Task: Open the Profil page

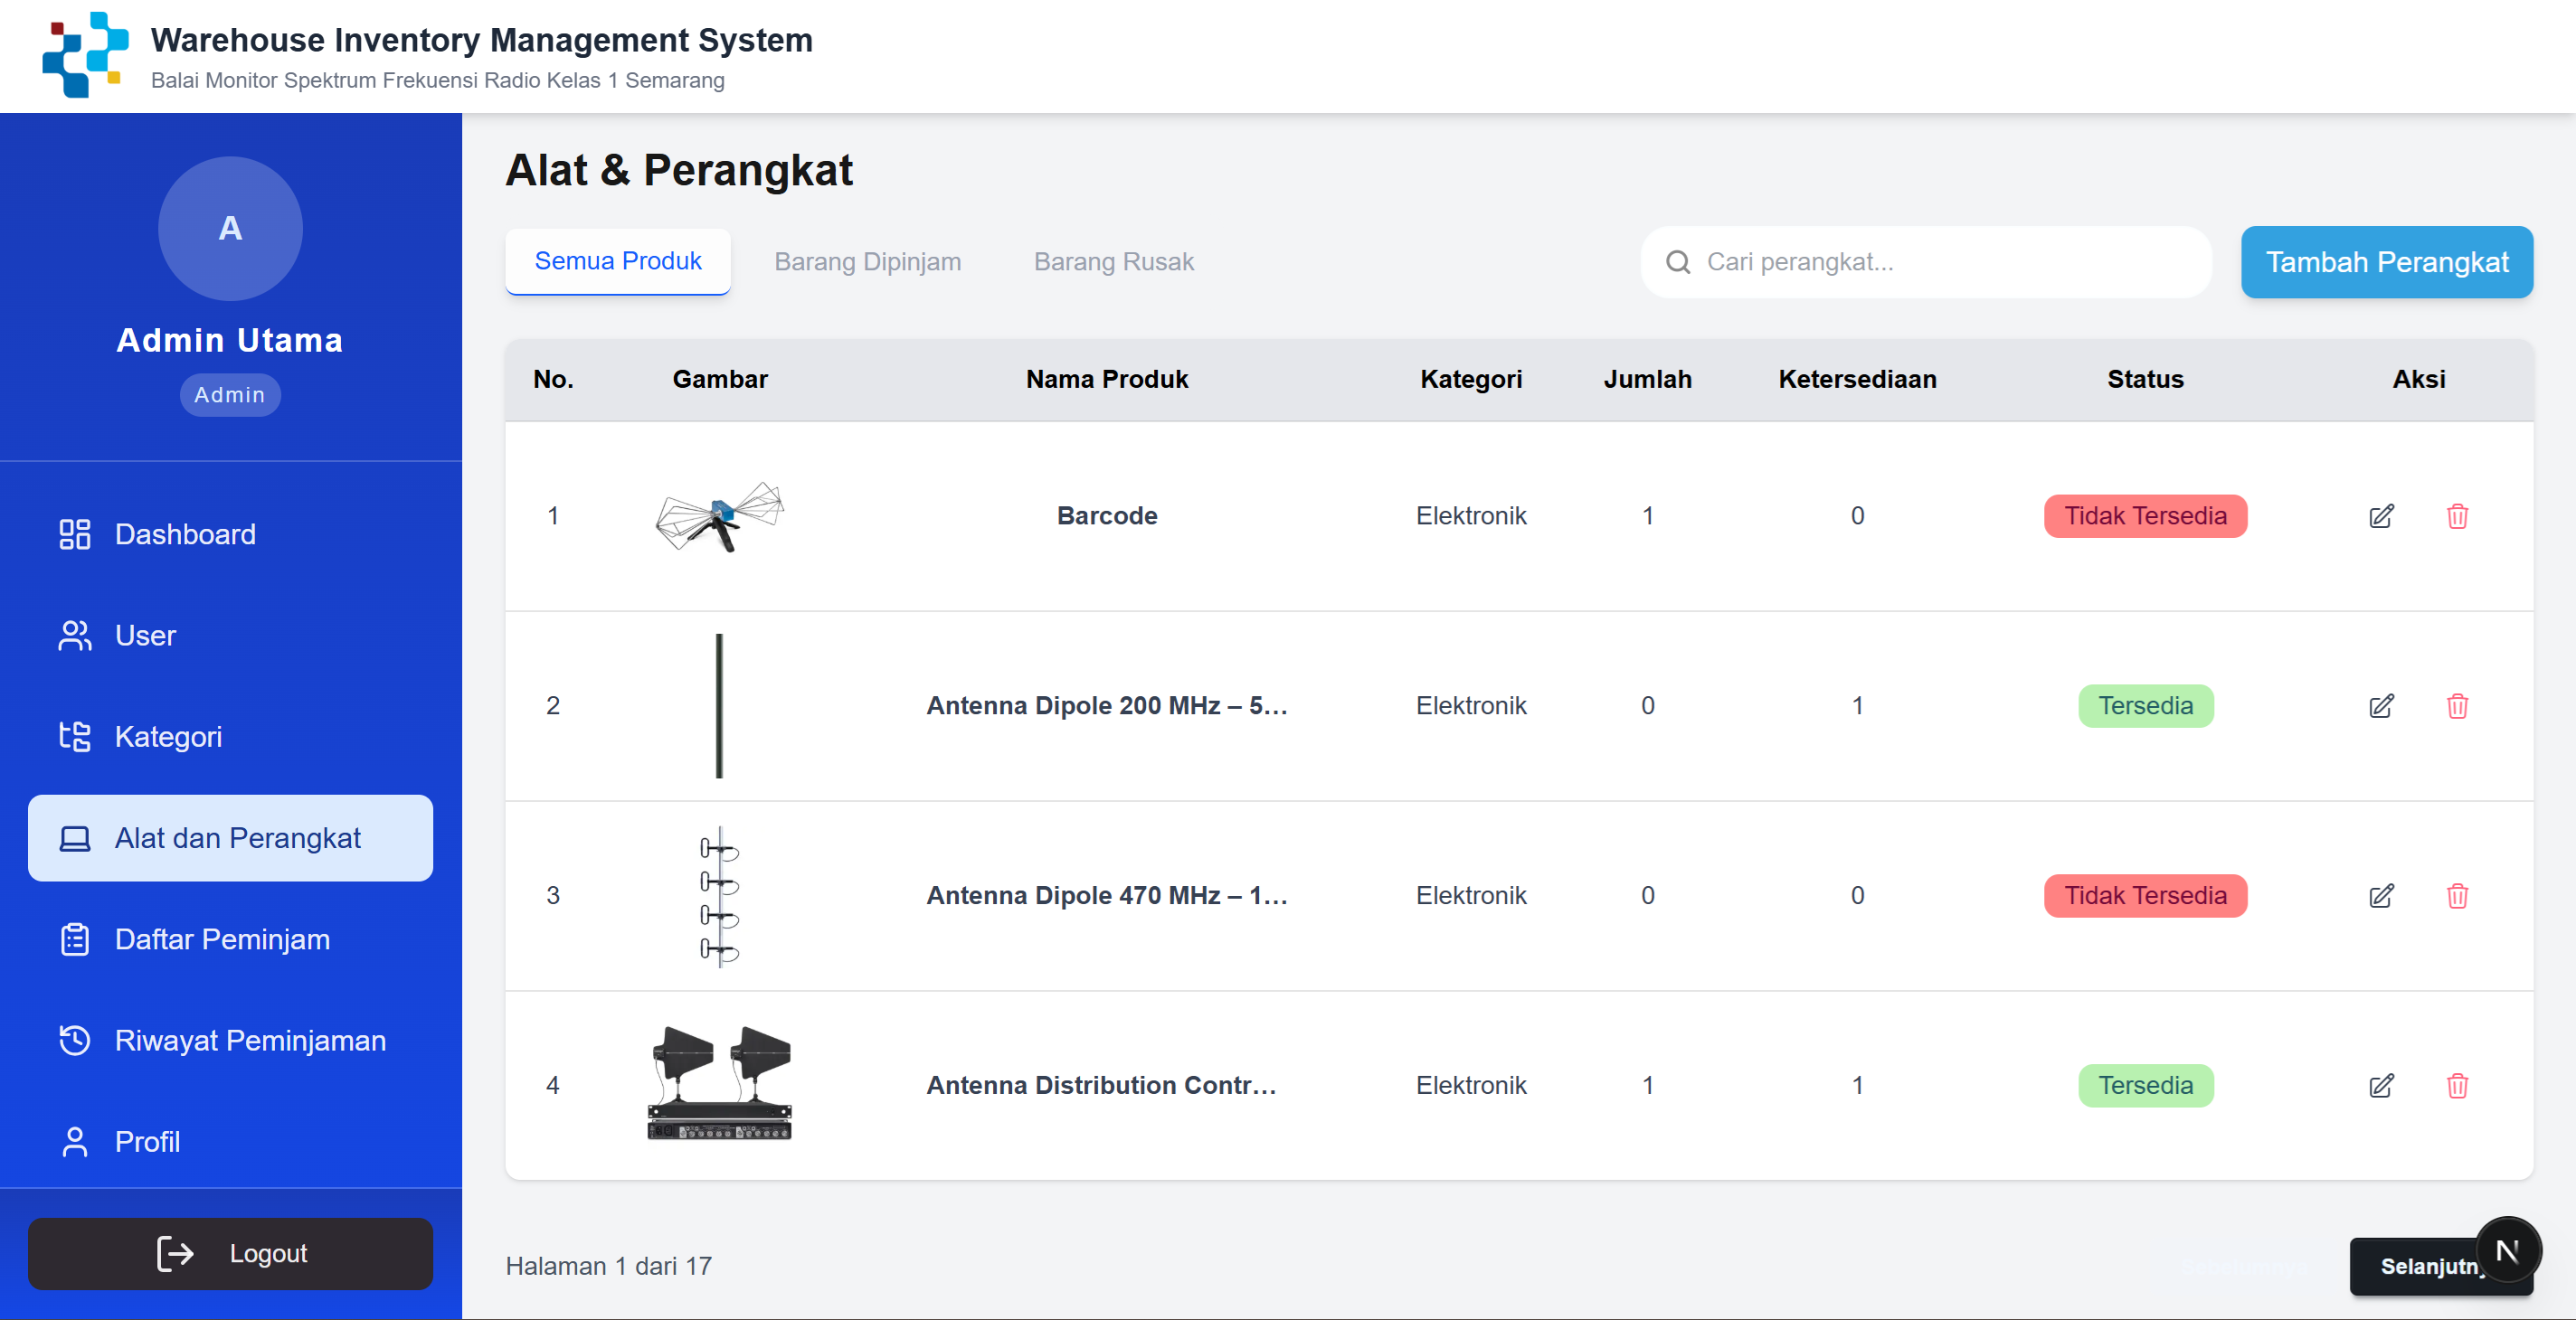Action: click(x=147, y=1141)
